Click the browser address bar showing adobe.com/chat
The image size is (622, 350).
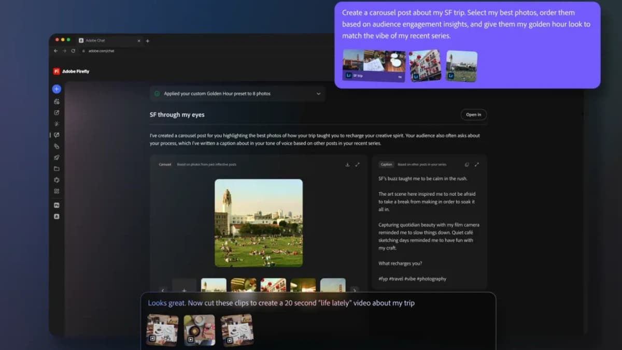pyautogui.click(x=102, y=51)
